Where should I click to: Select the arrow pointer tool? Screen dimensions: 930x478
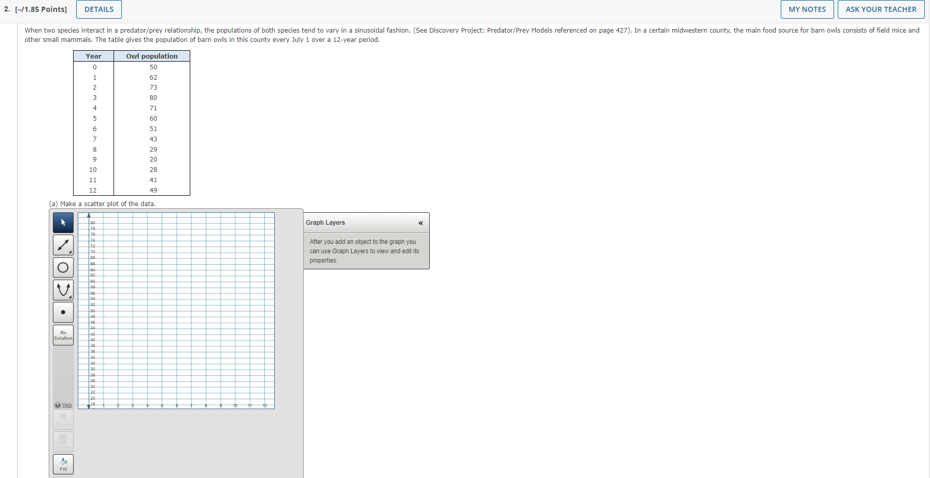(x=63, y=223)
